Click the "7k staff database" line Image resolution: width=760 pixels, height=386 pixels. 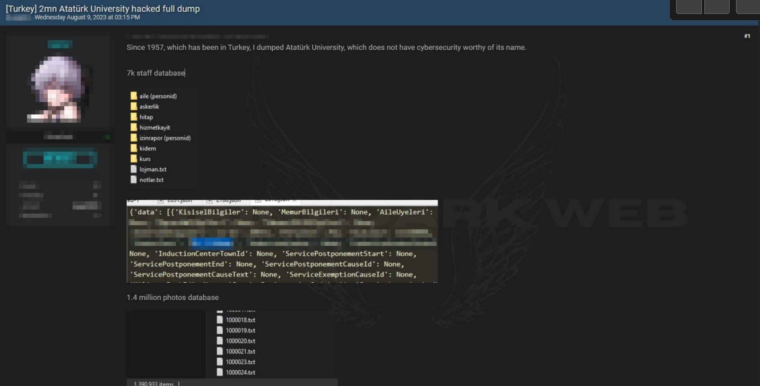pyautogui.click(x=156, y=73)
